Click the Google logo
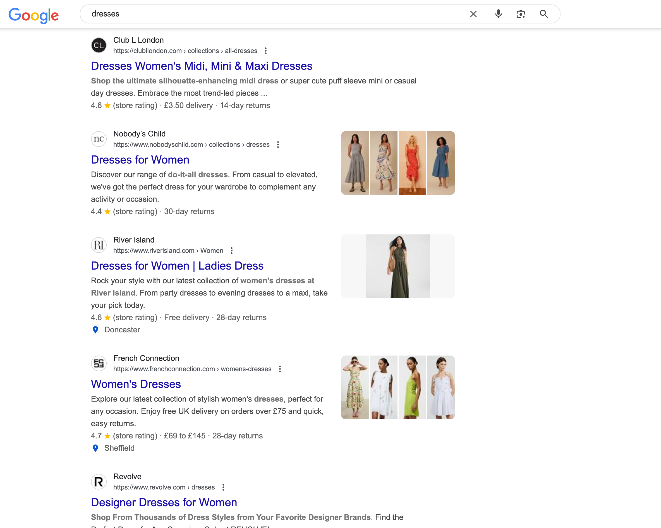Viewport: 661px width, 528px height. pyautogui.click(x=33, y=15)
